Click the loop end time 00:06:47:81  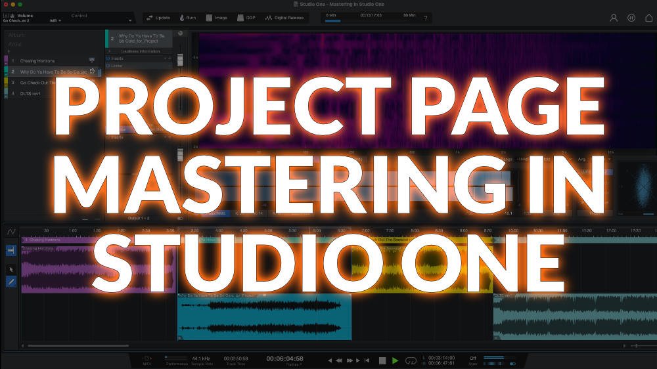click(x=442, y=363)
